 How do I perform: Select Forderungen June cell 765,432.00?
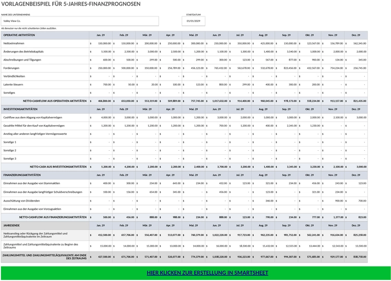click(x=217, y=68)
